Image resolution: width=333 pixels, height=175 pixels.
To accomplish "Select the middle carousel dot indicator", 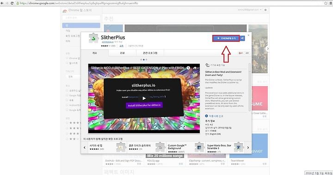I will point(144,60).
